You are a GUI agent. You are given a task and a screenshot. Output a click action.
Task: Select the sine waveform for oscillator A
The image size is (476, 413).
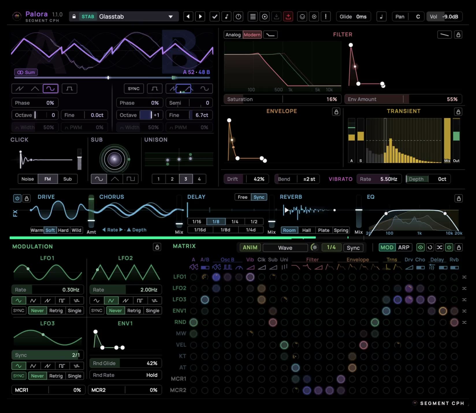tap(51, 89)
